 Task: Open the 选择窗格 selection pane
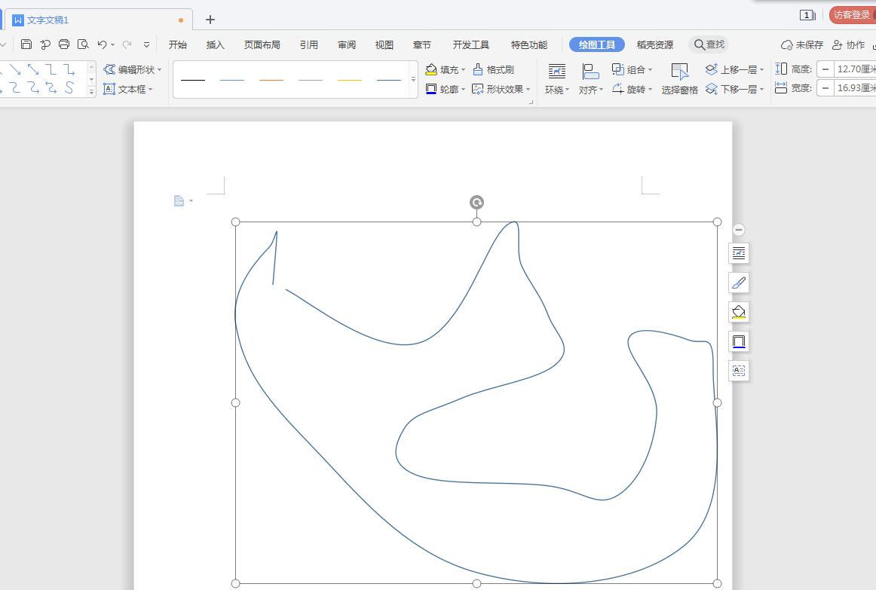point(679,78)
